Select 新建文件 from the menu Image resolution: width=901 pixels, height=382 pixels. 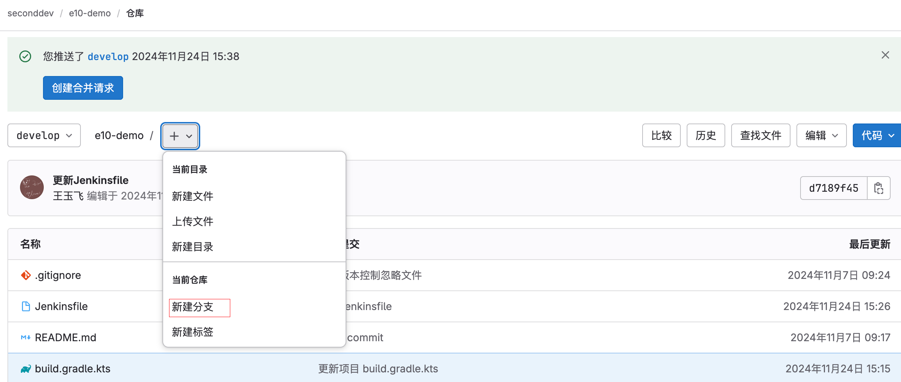(x=192, y=196)
